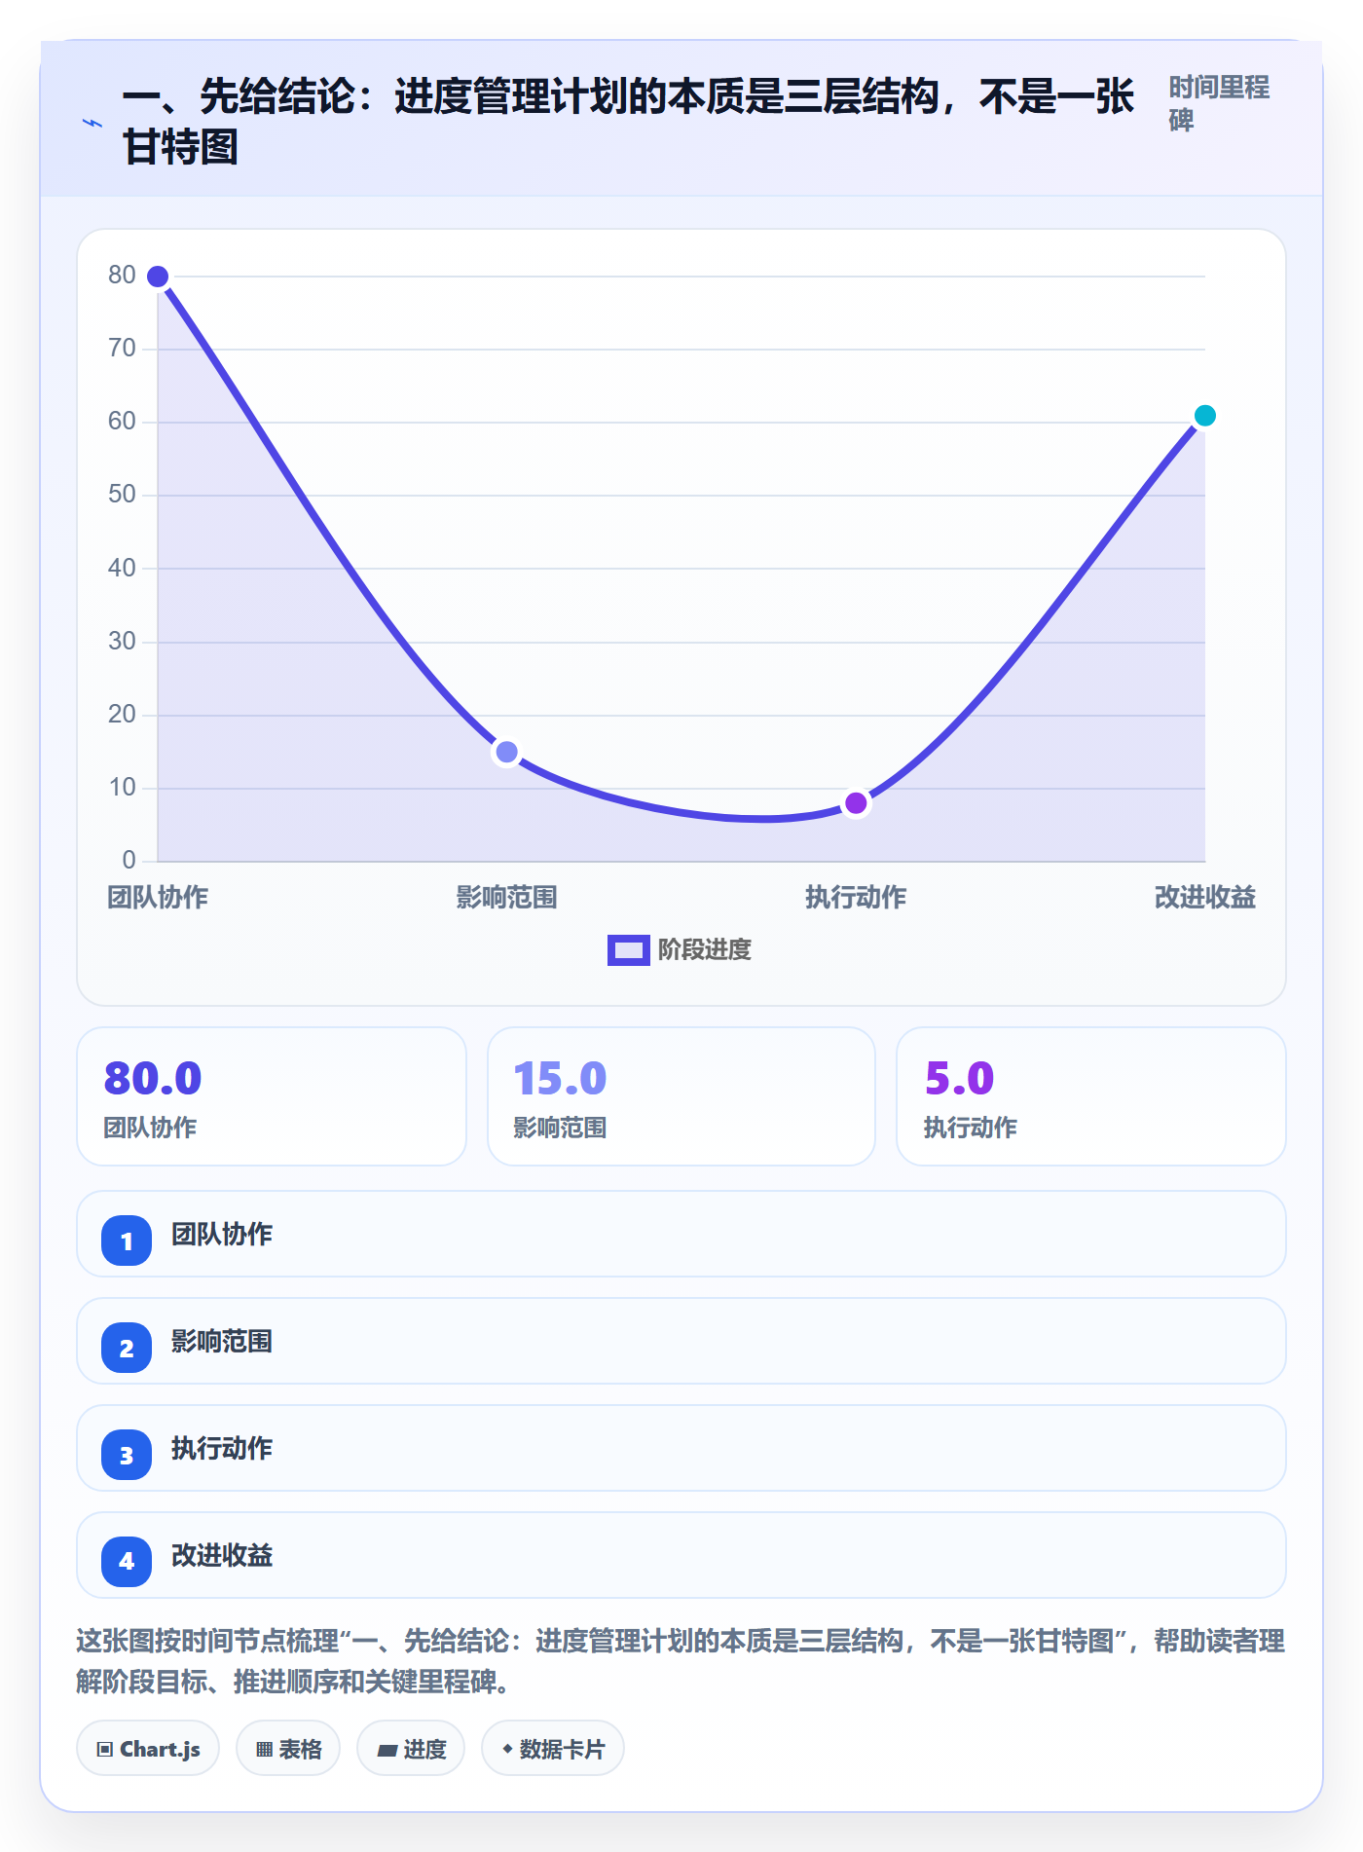Image resolution: width=1363 pixels, height=1852 pixels.
Task: Click the 进度 tag chip
Action: (x=411, y=1749)
